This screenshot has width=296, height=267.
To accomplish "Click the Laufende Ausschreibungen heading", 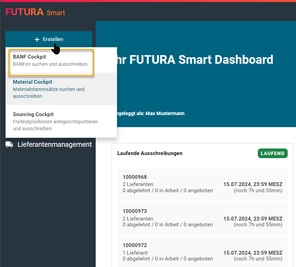I will point(150,153).
